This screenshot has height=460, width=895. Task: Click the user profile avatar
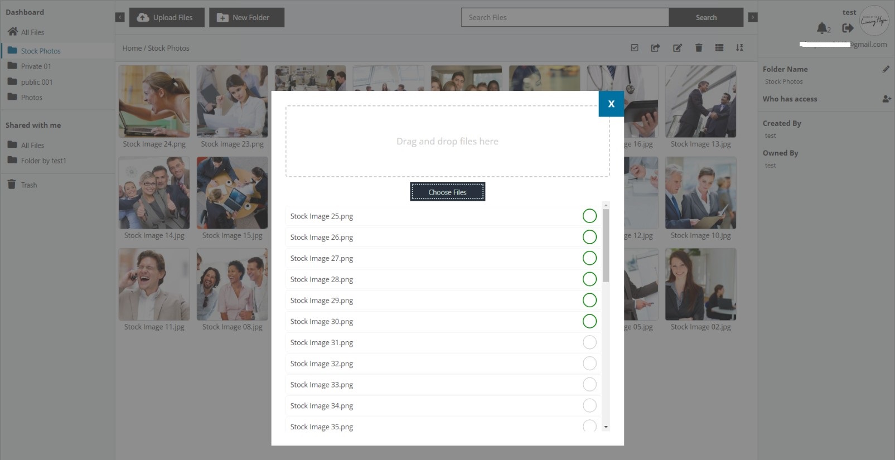[x=874, y=21]
